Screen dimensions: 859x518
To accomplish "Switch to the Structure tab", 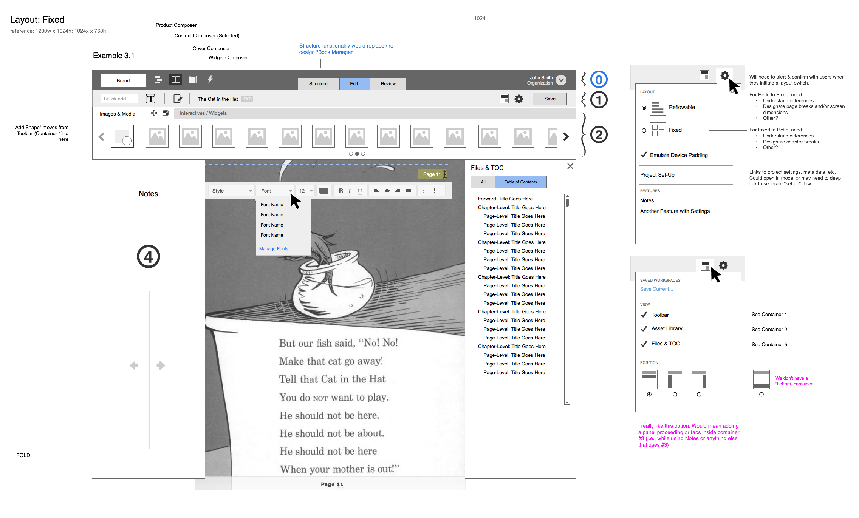I will [318, 84].
